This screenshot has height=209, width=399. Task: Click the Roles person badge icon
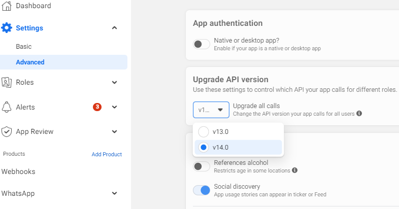[7, 82]
